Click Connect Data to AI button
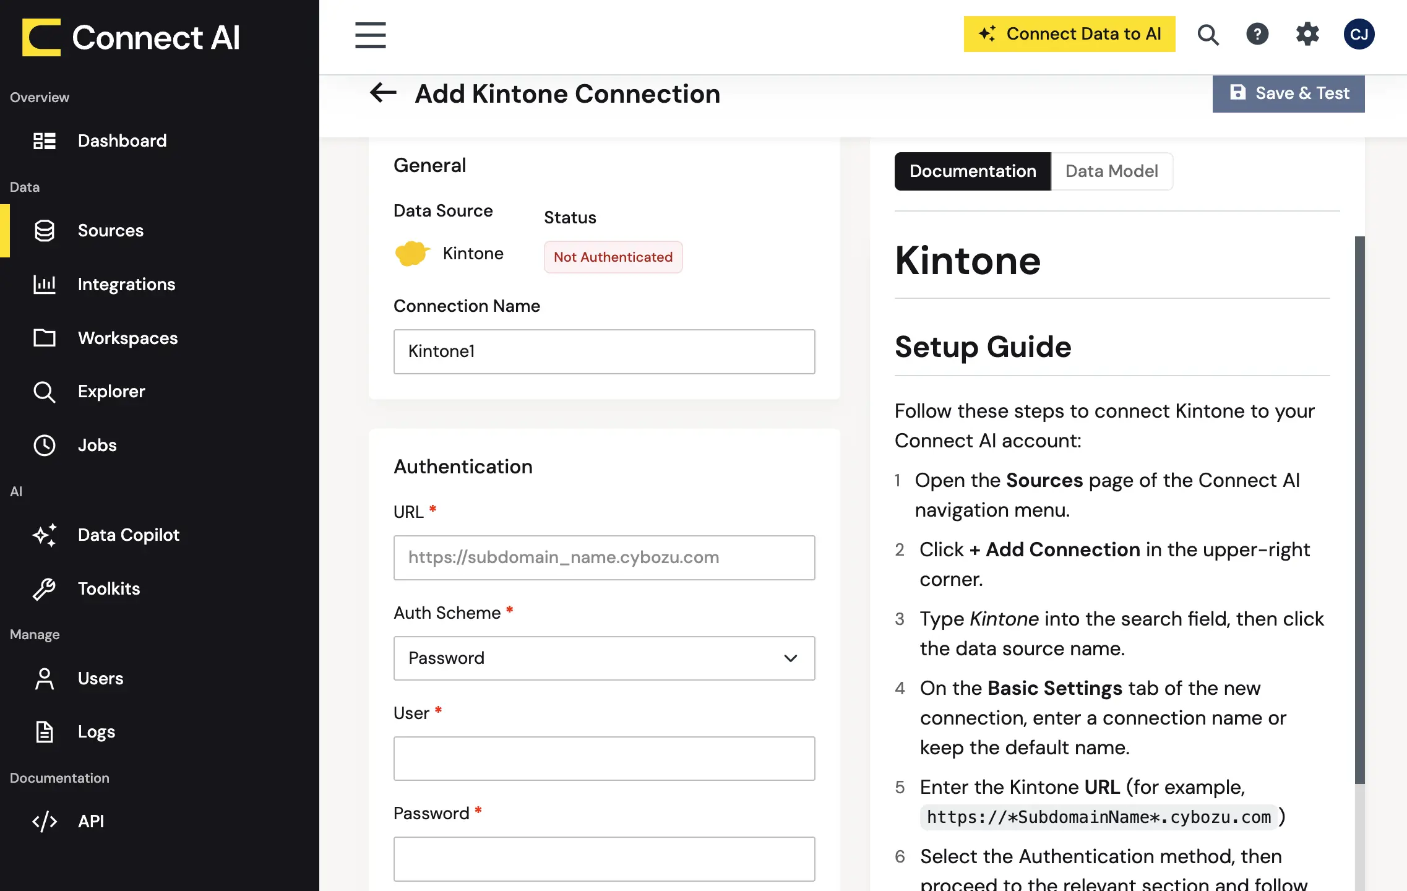This screenshot has width=1407, height=891. pos(1069,34)
